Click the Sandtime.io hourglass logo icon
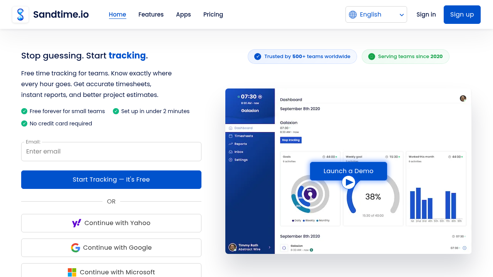Viewport: 493px width, 277px height. [x=20, y=15]
